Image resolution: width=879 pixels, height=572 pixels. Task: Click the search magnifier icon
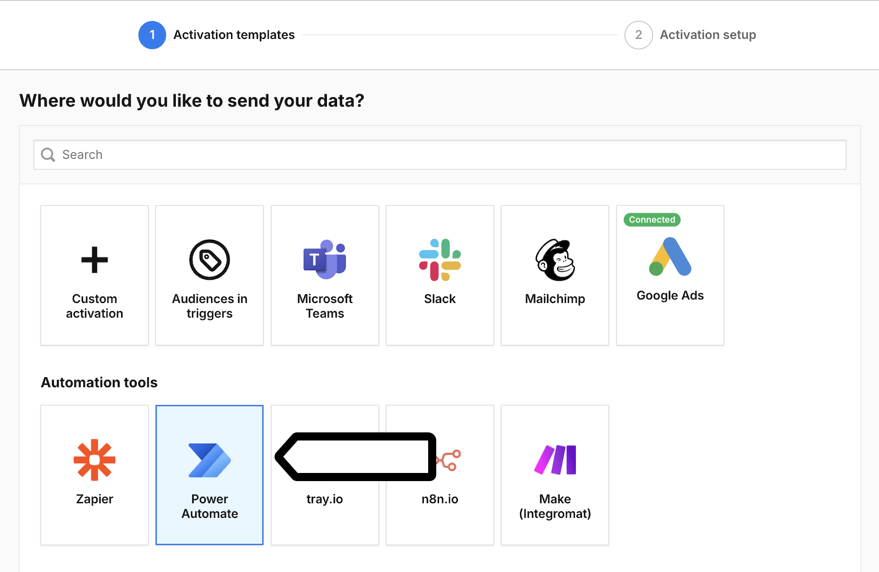click(48, 155)
